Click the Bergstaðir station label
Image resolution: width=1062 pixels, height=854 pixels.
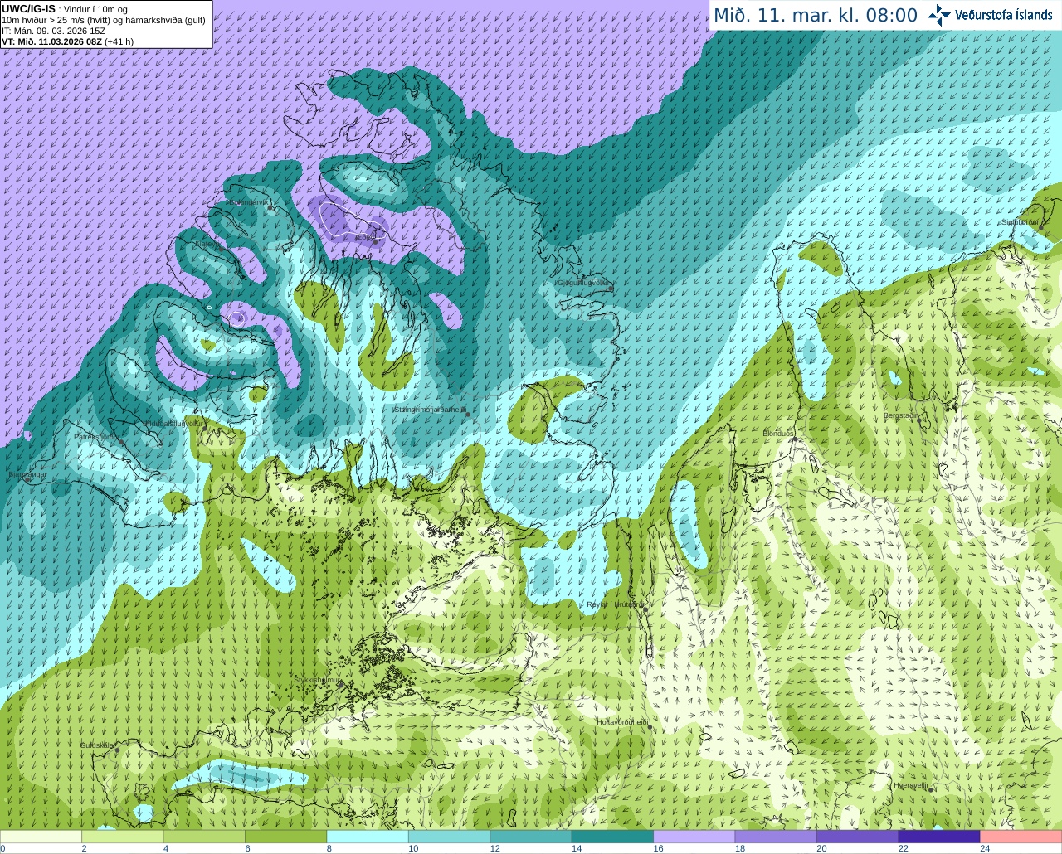click(901, 416)
